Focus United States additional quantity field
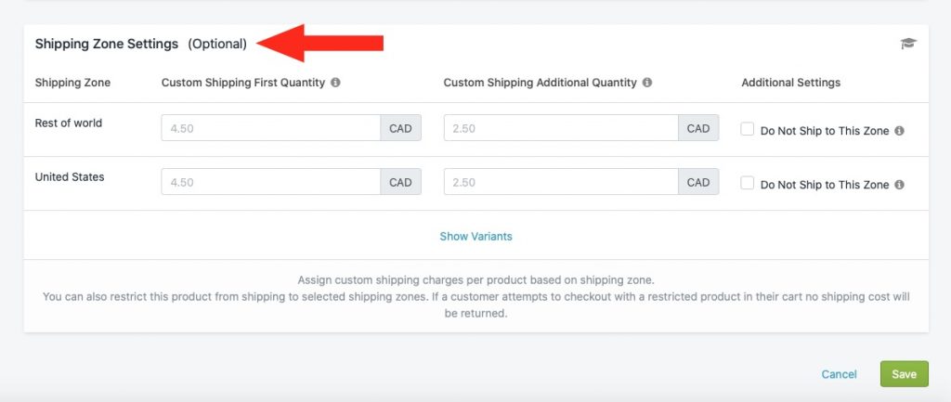This screenshot has height=402, width=951. coord(561,182)
